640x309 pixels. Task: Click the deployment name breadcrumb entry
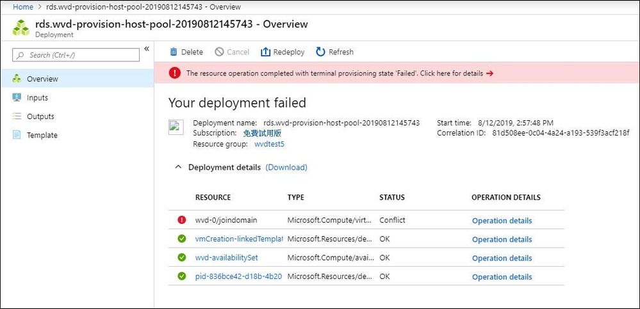coord(142,7)
